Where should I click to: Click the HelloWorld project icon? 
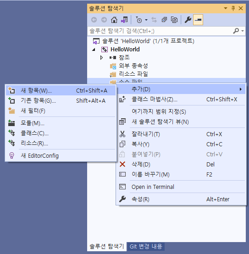click(x=105, y=50)
